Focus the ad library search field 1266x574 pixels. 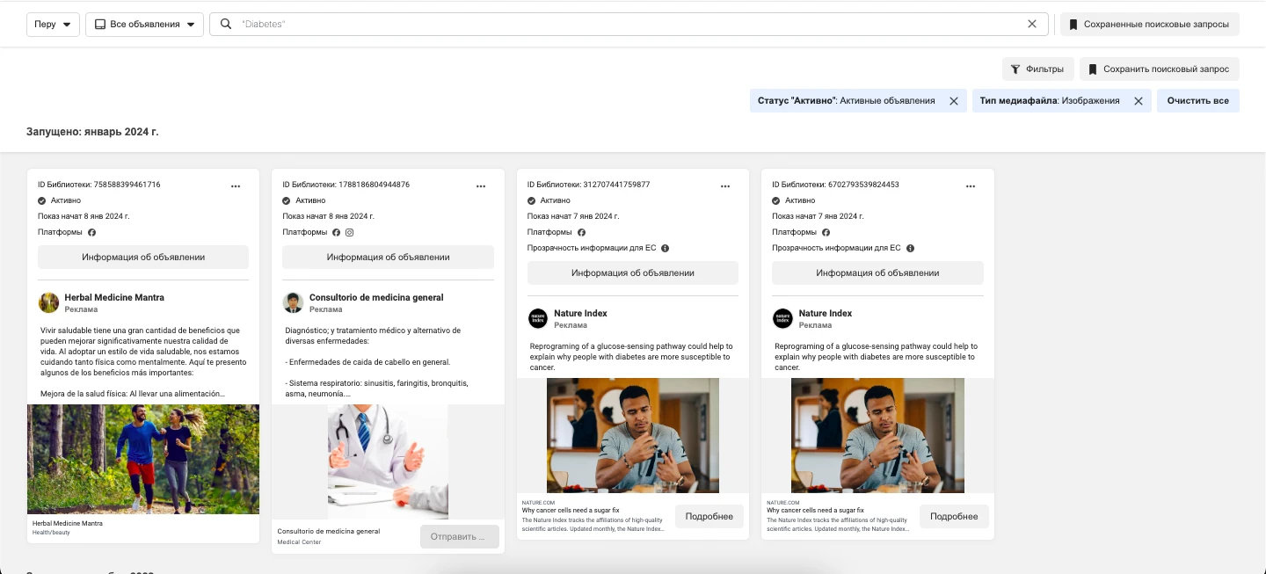[x=629, y=25]
